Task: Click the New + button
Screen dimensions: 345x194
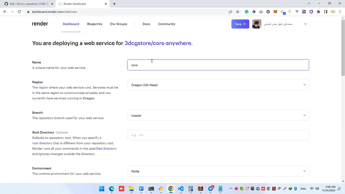Action: coord(240,24)
